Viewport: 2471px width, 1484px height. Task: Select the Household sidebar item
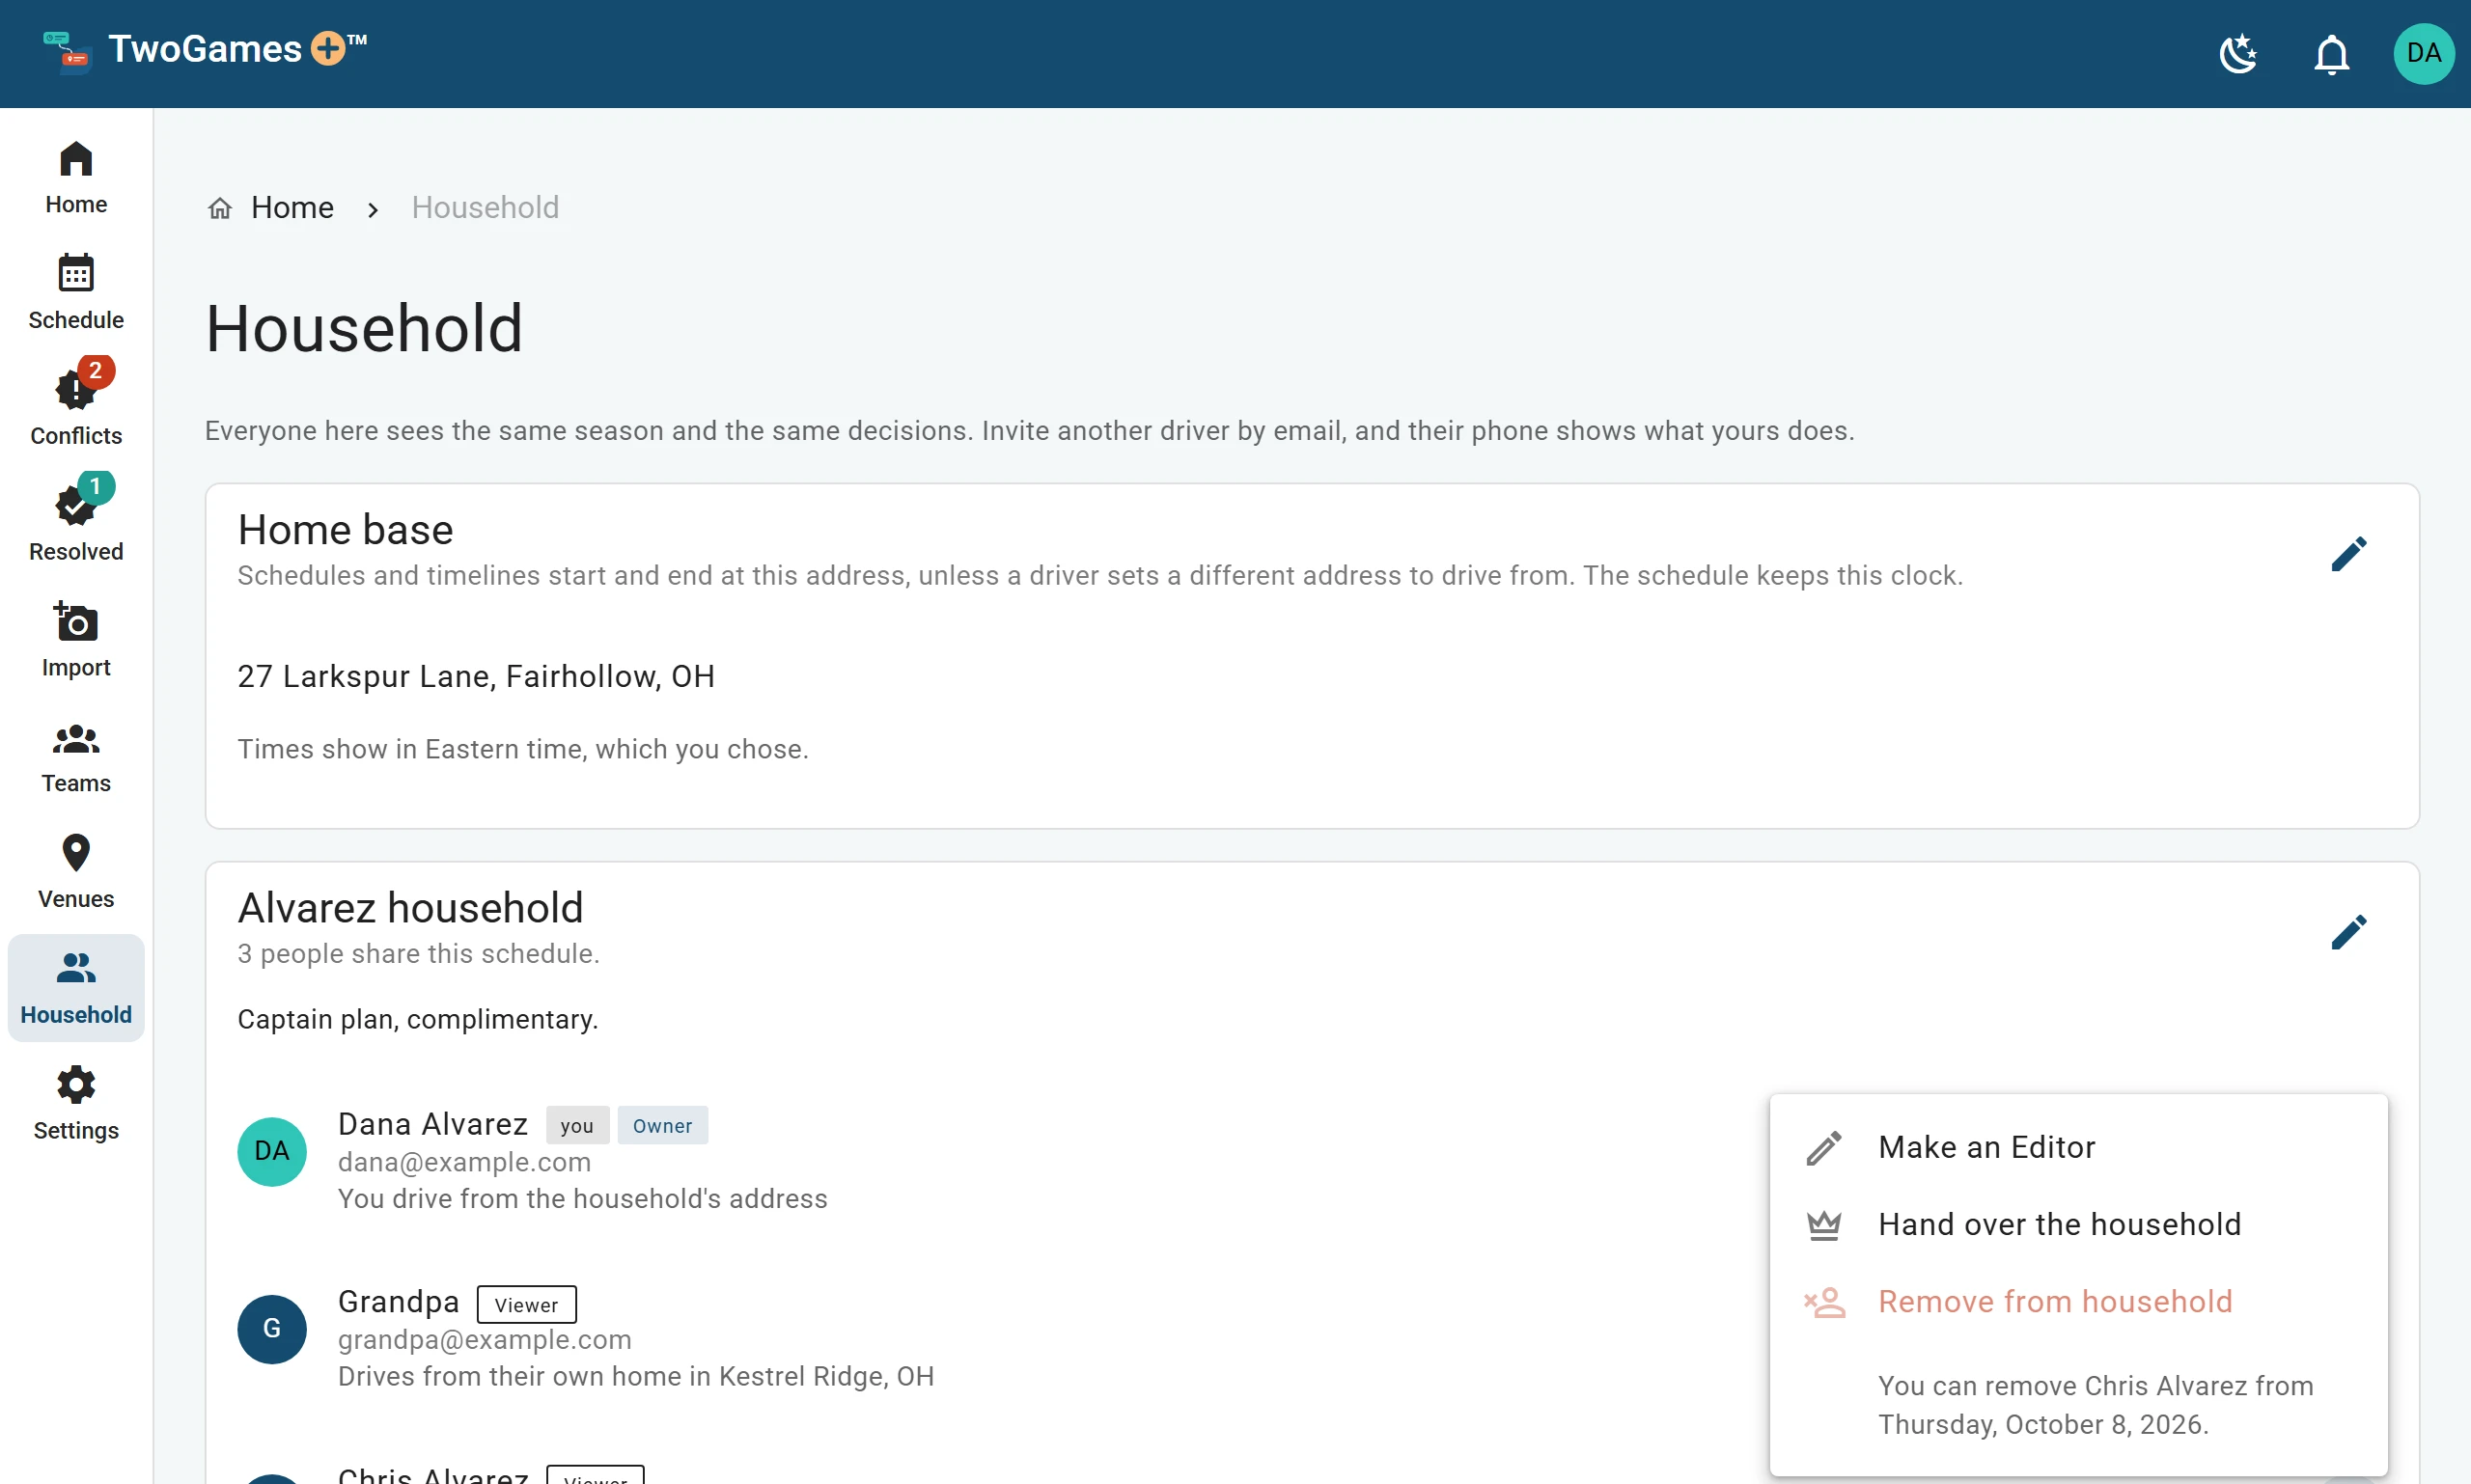tap(76, 987)
